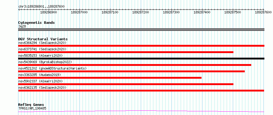The height and width of the screenshot is (115, 273).
Task: Open the nsv6373741 (Sedlazeck2020) label
Action: pos(42,49)
